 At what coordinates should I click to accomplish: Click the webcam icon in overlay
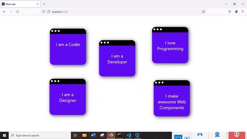[217, 134]
